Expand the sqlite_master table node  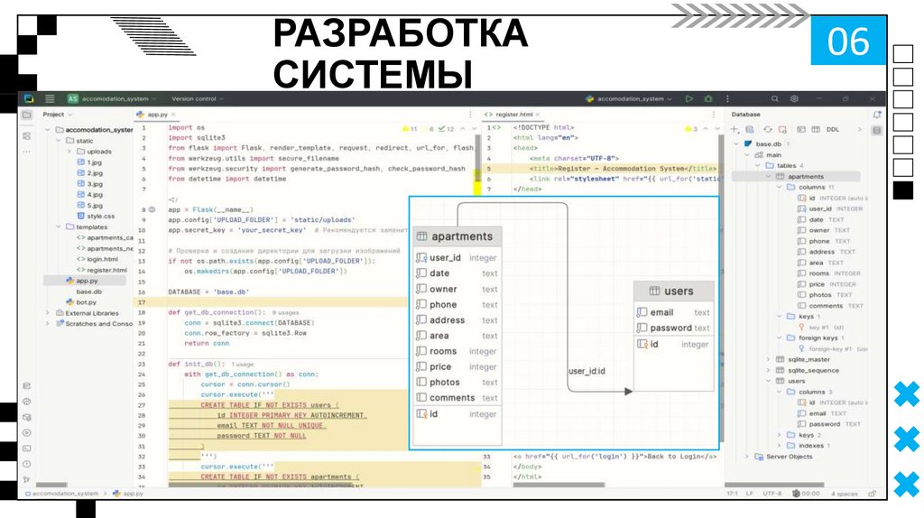click(769, 359)
